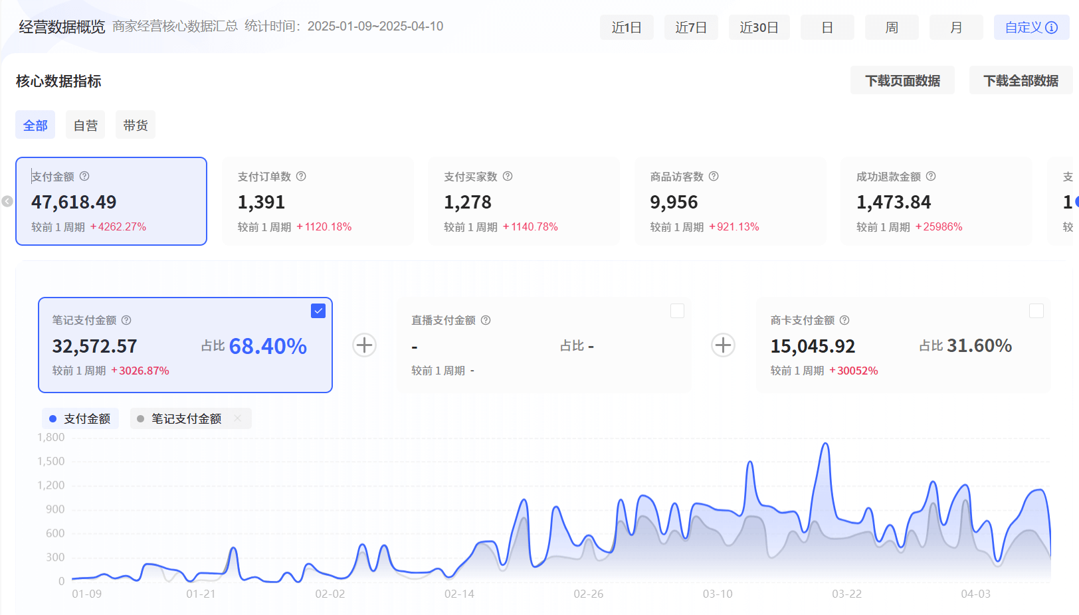Click the plus icon before 商卡支付金额 card
This screenshot has height=615, width=1079.
pos(723,345)
